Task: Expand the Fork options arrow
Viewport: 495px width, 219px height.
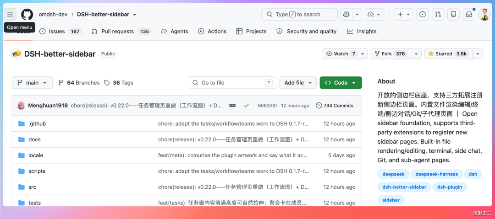Action: point(417,54)
